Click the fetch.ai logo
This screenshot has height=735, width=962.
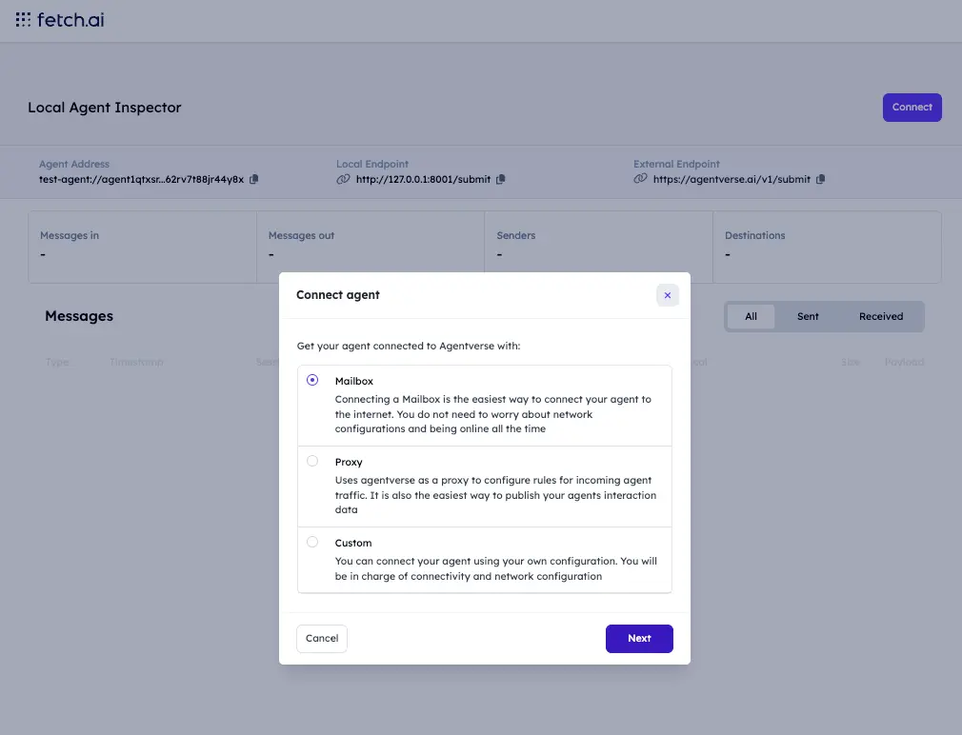pos(59,19)
